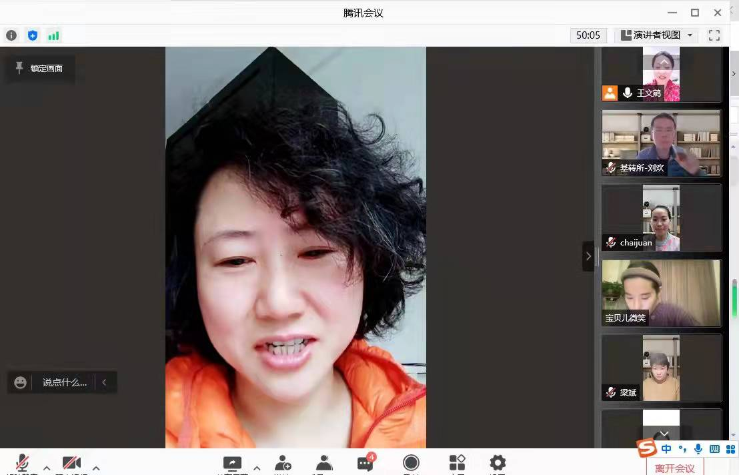Open the meeting info icon
The height and width of the screenshot is (475, 739).
click(x=11, y=35)
